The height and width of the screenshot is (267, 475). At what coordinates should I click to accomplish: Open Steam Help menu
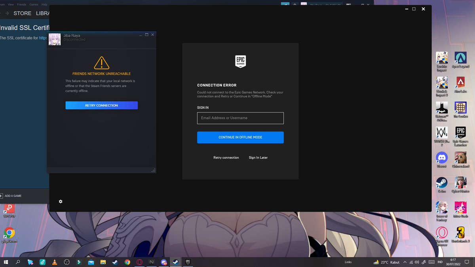[x=44, y=4]
